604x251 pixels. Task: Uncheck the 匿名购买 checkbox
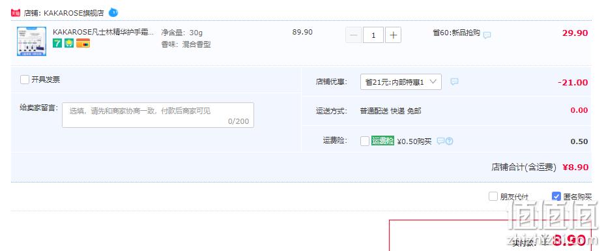(x=556, y=196)
